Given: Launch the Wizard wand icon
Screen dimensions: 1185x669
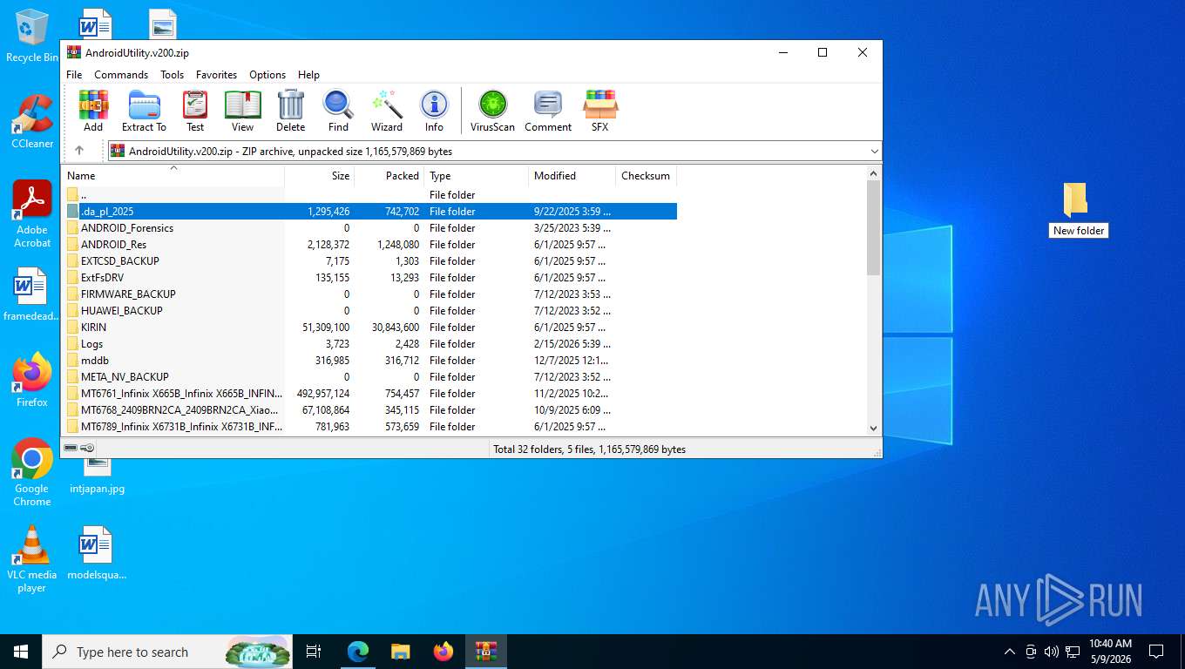Looking at the screenshot, I should coord(387,111).
